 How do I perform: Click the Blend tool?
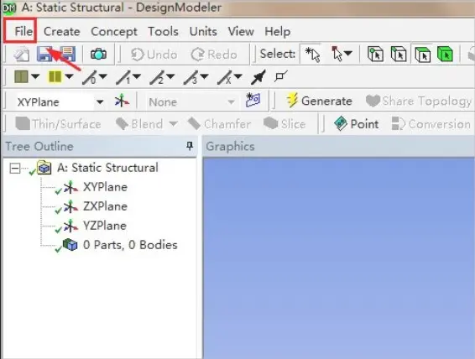tap(139, 124)
